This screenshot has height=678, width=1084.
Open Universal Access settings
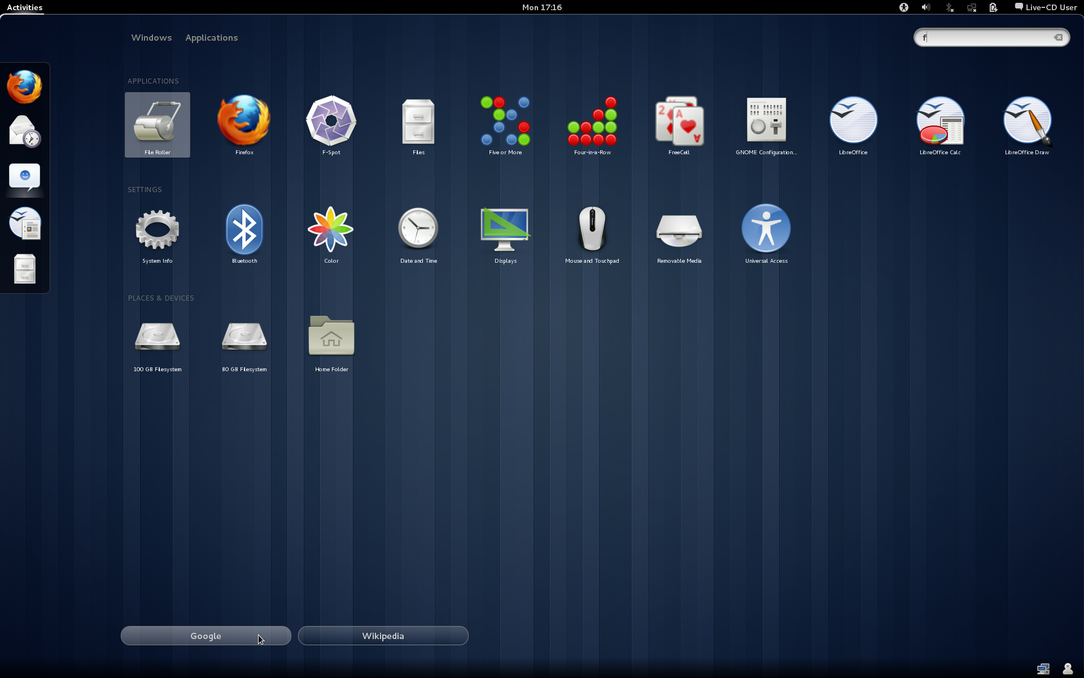click(766, 233)
